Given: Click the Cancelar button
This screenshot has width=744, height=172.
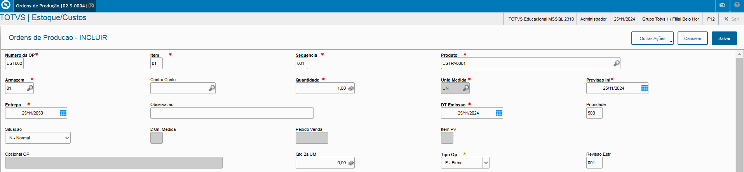Looking at the screenshot, I should [x=692, y=38].
